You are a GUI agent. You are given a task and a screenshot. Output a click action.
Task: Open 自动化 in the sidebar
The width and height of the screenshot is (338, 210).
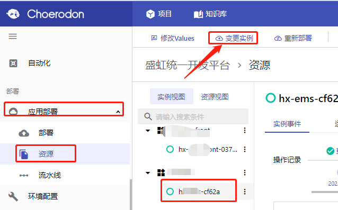pos(39,63)
